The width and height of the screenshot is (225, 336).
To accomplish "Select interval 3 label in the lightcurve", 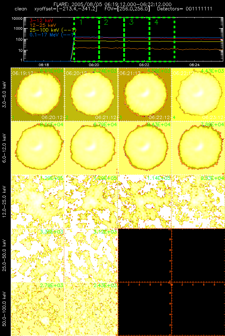I will click(x=131, y=22).
